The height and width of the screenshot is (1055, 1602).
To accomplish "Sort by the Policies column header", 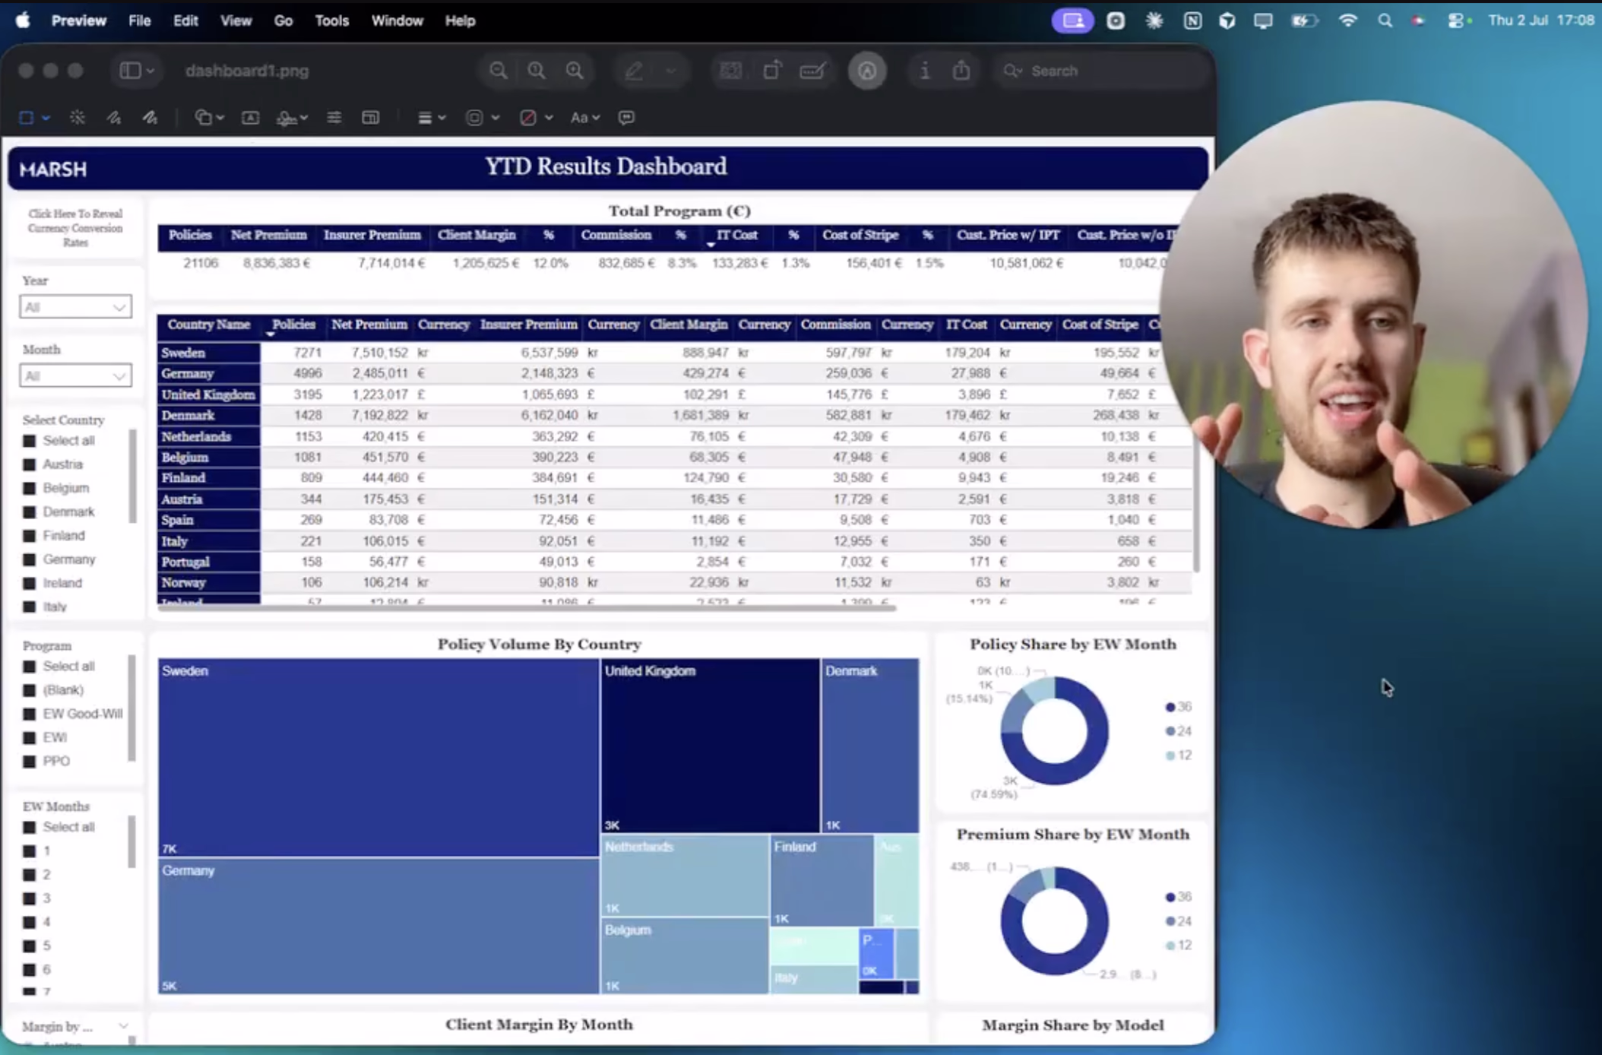I will pos(293,325).
